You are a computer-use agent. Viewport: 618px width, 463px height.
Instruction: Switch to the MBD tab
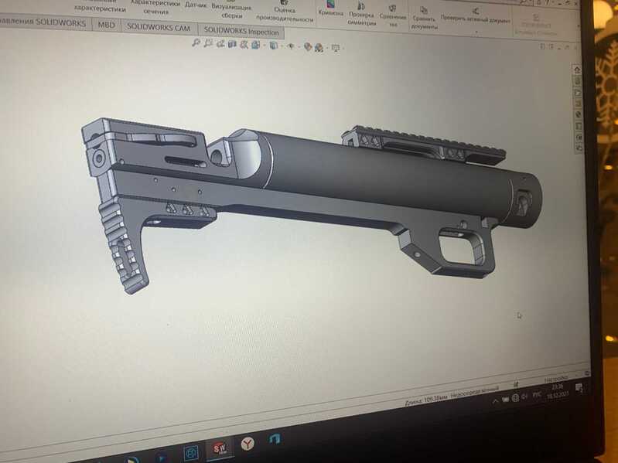[107, 25]
